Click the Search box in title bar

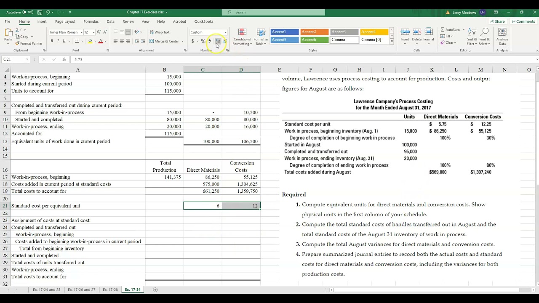pyautogui.click(x=273, y=12)
